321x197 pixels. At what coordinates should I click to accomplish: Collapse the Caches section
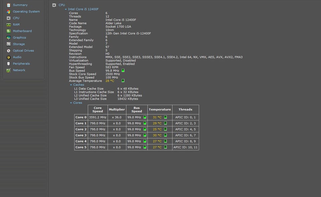point(71,85)
